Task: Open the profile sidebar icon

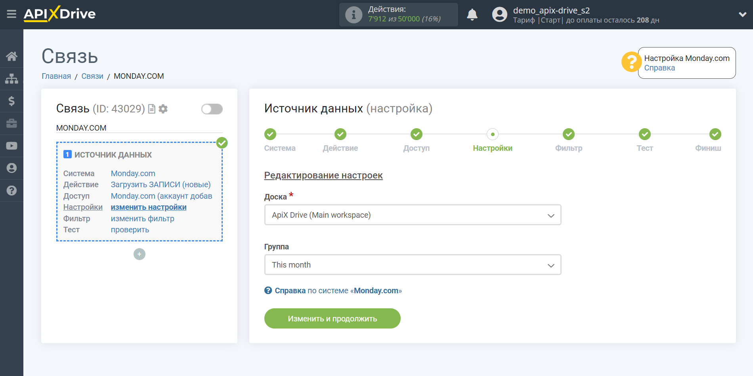Action: (x=11, y=168)
